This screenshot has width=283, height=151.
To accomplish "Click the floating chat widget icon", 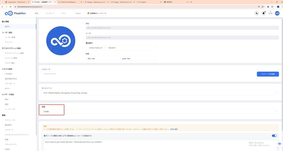I will [279, 144].
